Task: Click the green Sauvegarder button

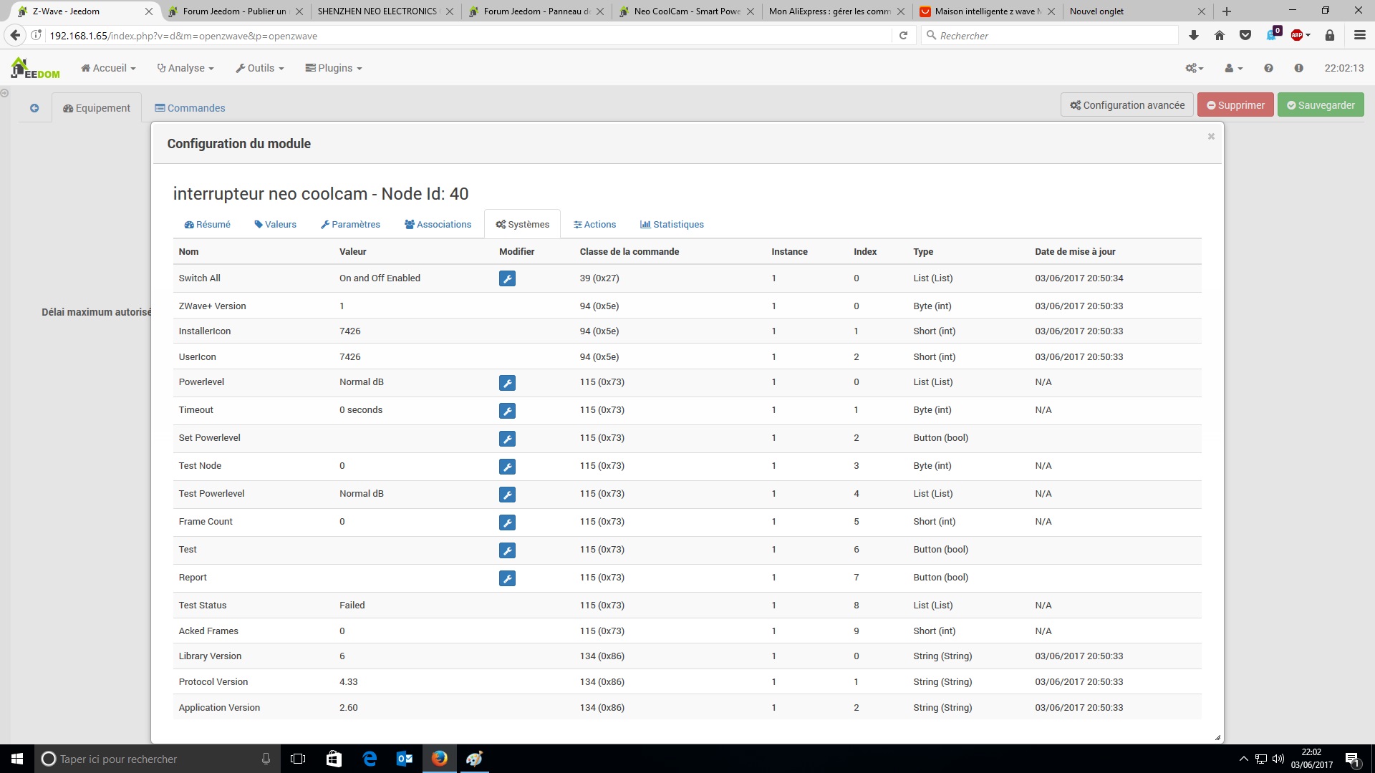Action: pyautogui.click(x=1321, y=105)
